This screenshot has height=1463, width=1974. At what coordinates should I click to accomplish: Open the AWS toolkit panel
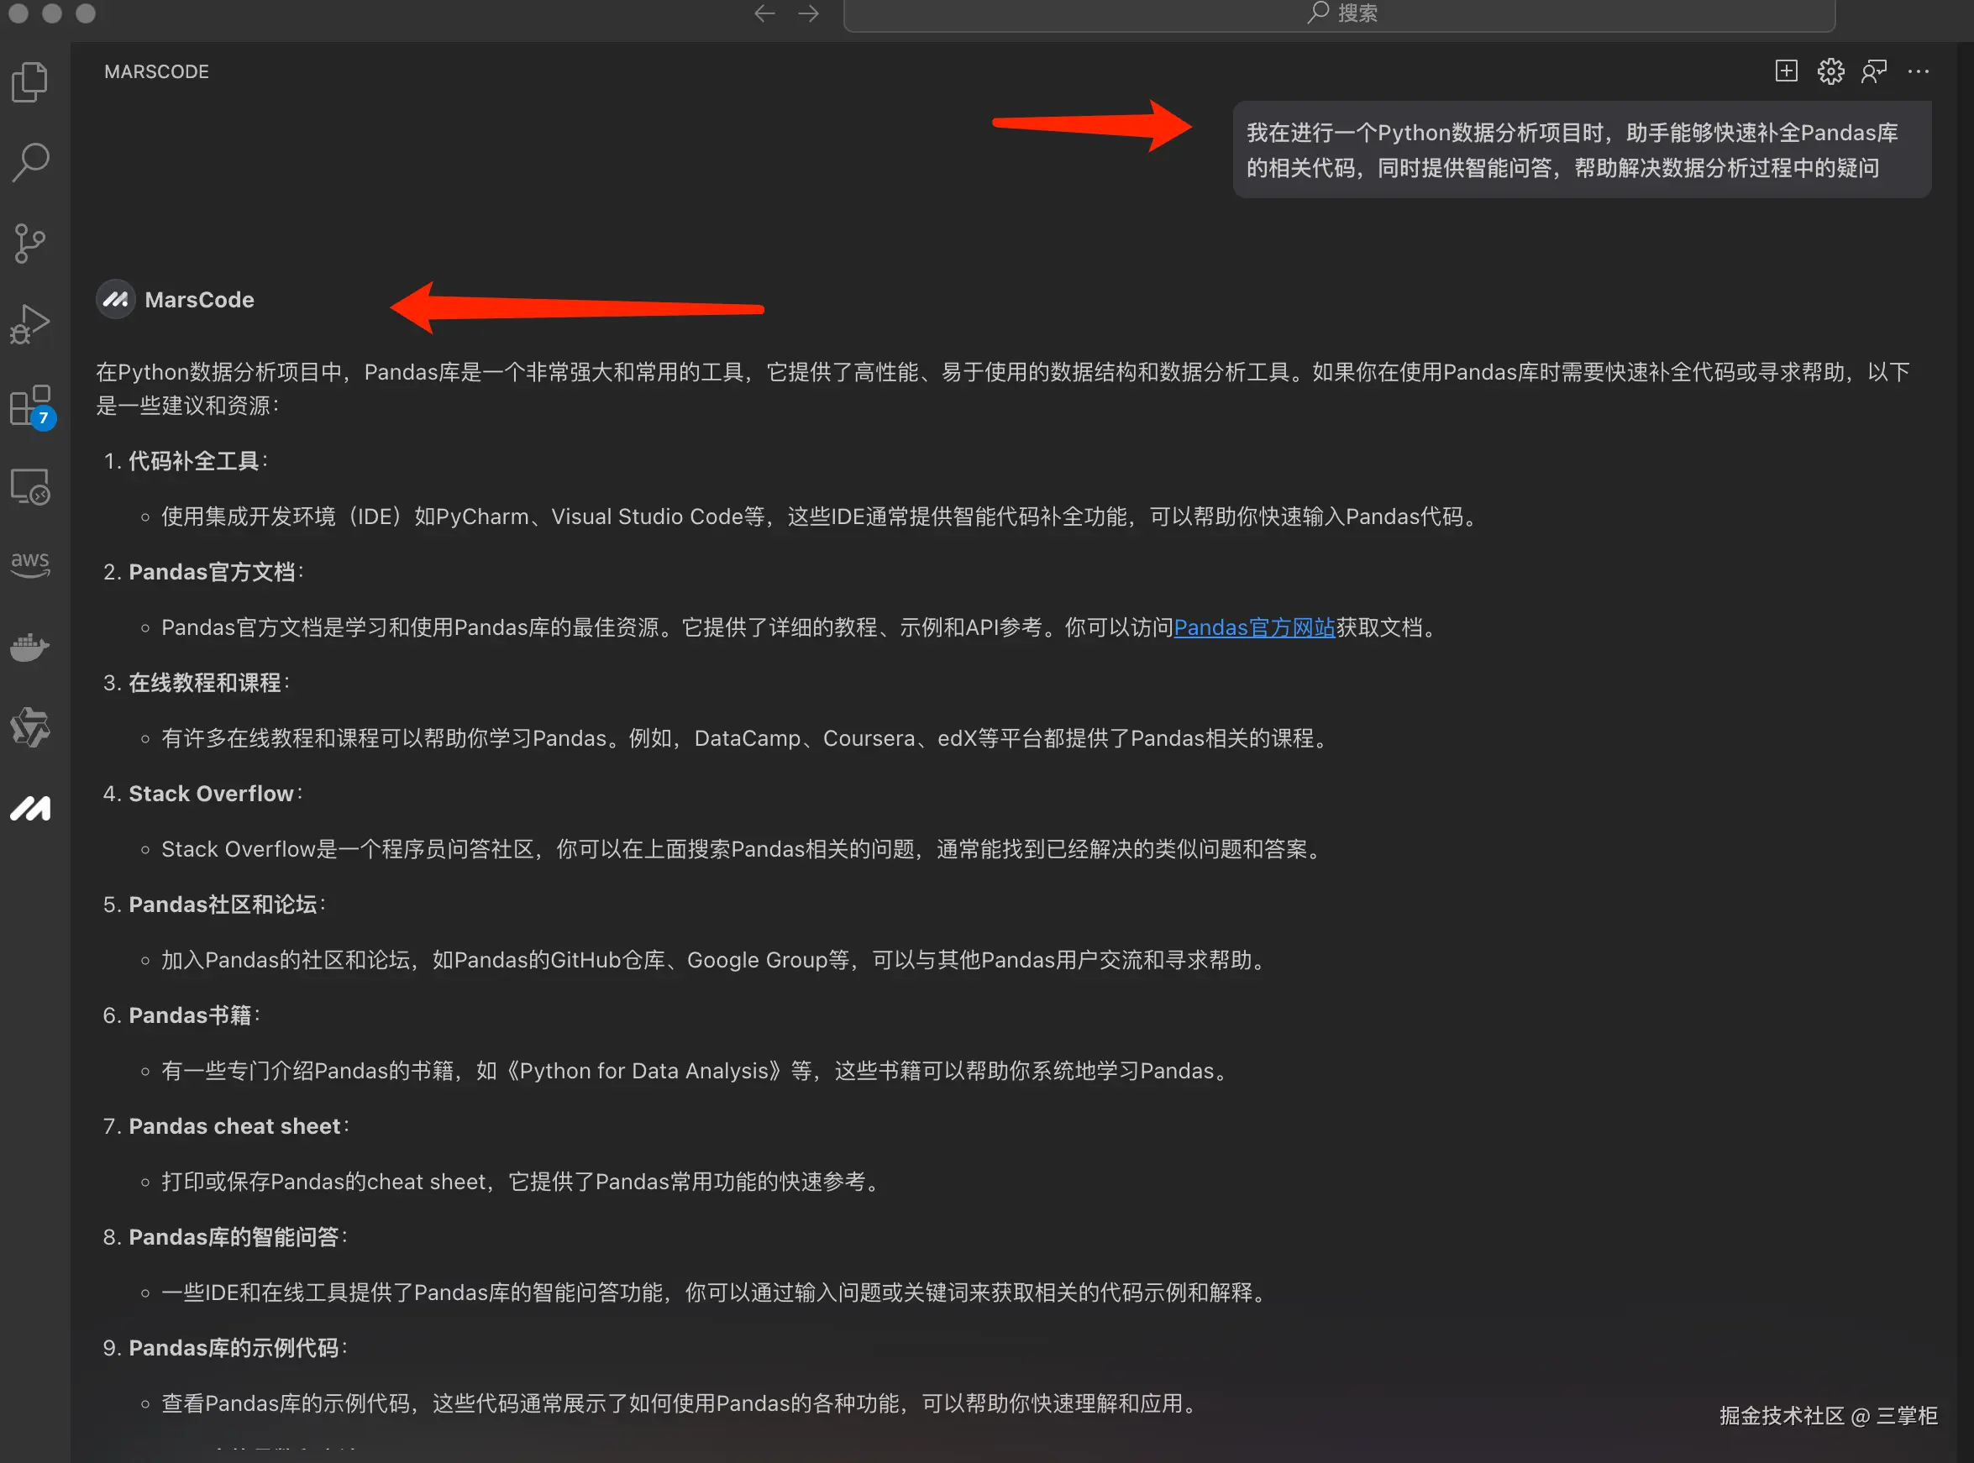click(30, 564)
